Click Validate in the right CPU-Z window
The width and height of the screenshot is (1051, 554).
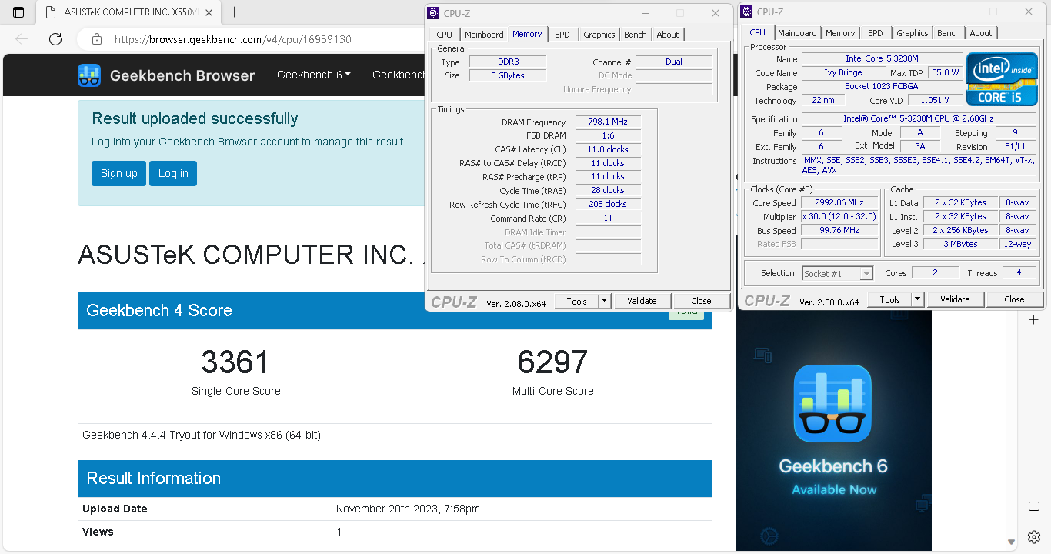(955, 299)
